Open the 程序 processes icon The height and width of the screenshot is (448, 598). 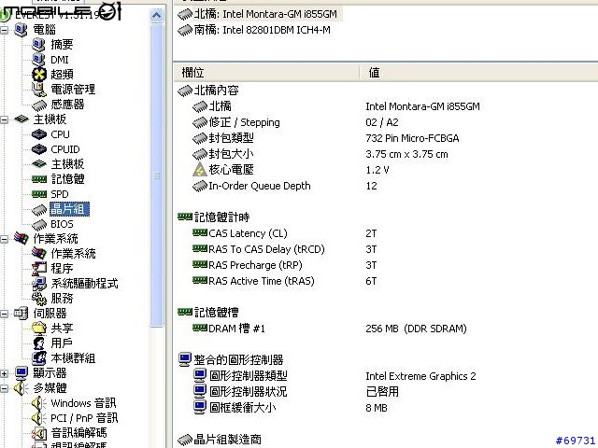point(39,269)
